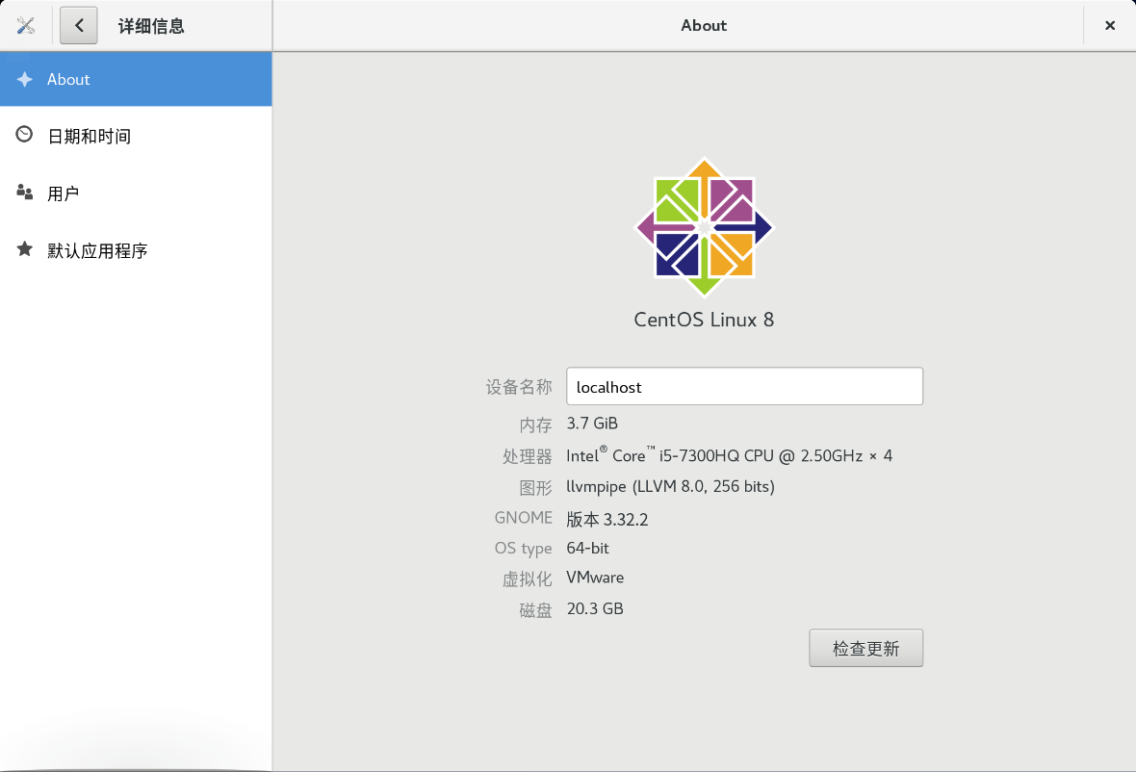
Task: Click the 检查更新 button
Action: (865, 648)
